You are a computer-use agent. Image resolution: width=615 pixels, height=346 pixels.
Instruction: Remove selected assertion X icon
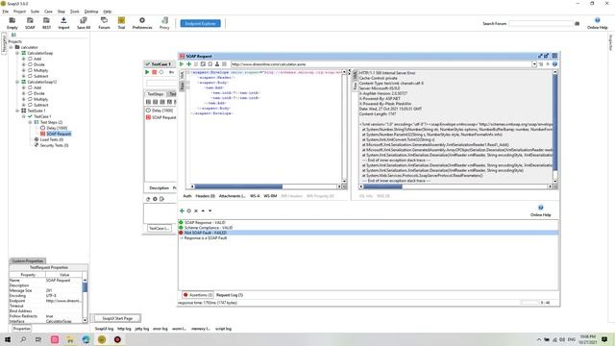click(x=196, y=210)
